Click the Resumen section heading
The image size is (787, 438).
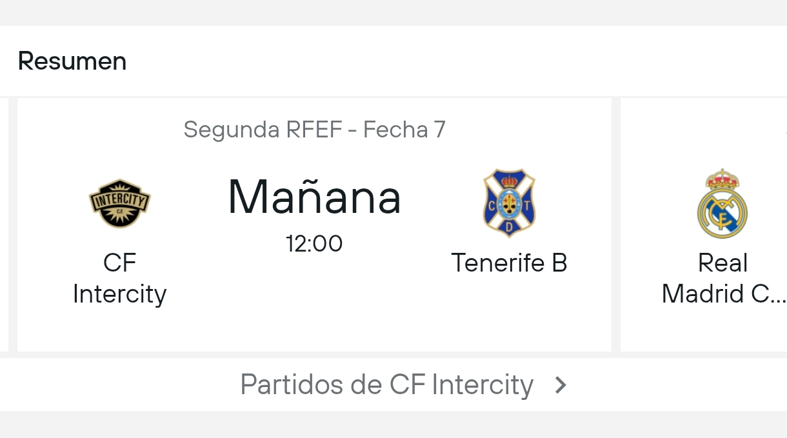(x=72, y=61)
